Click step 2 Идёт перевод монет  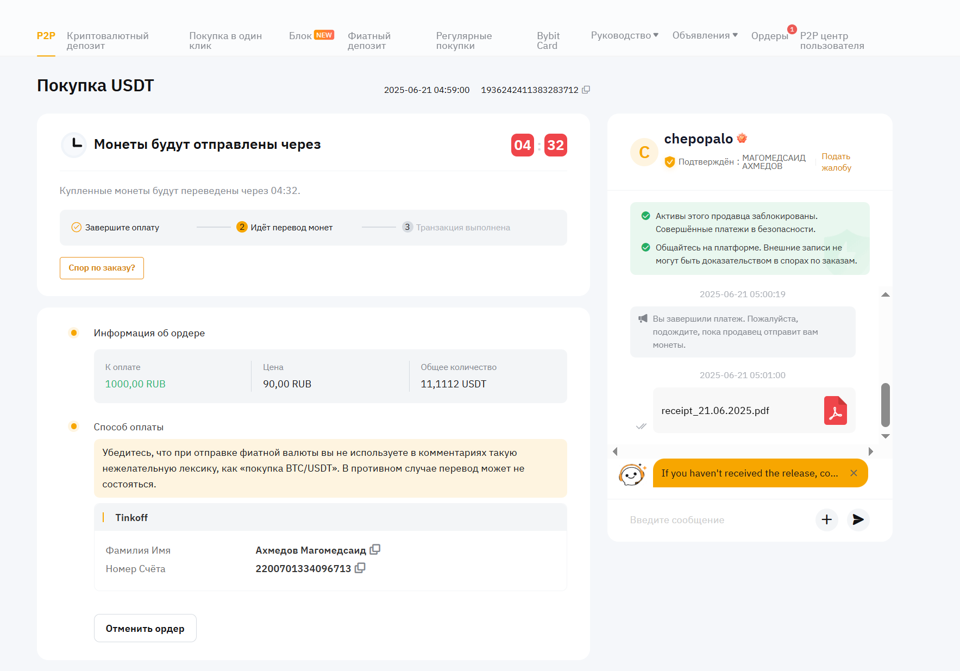pos(285,228)
